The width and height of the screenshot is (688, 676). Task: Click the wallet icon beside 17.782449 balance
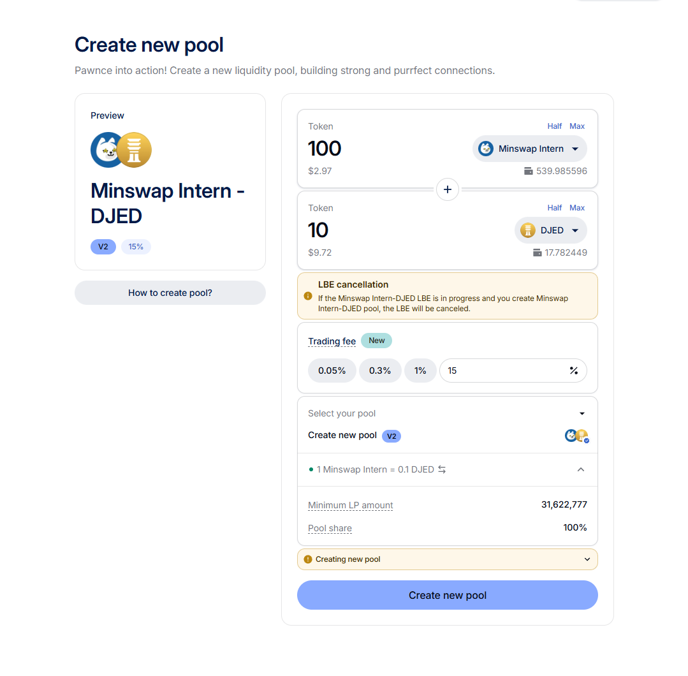click(537, 253)
